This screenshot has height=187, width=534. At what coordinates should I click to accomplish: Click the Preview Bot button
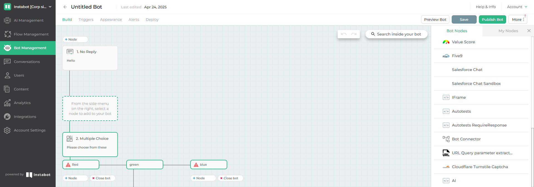tap(435, 19)
